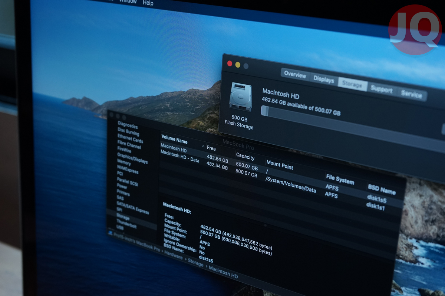
Task: Click '482.54 GB available of 500.07 GB' text
Action: point(301,106)
